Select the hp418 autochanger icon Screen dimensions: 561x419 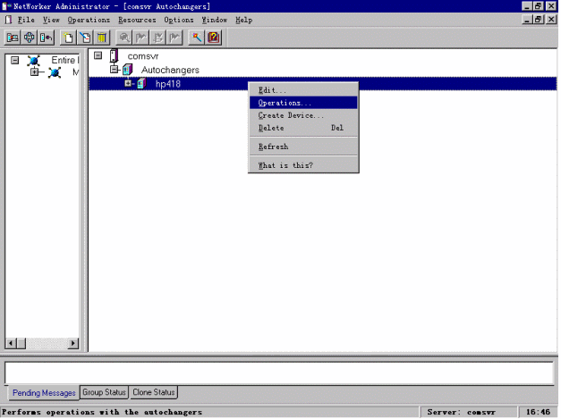142,83
